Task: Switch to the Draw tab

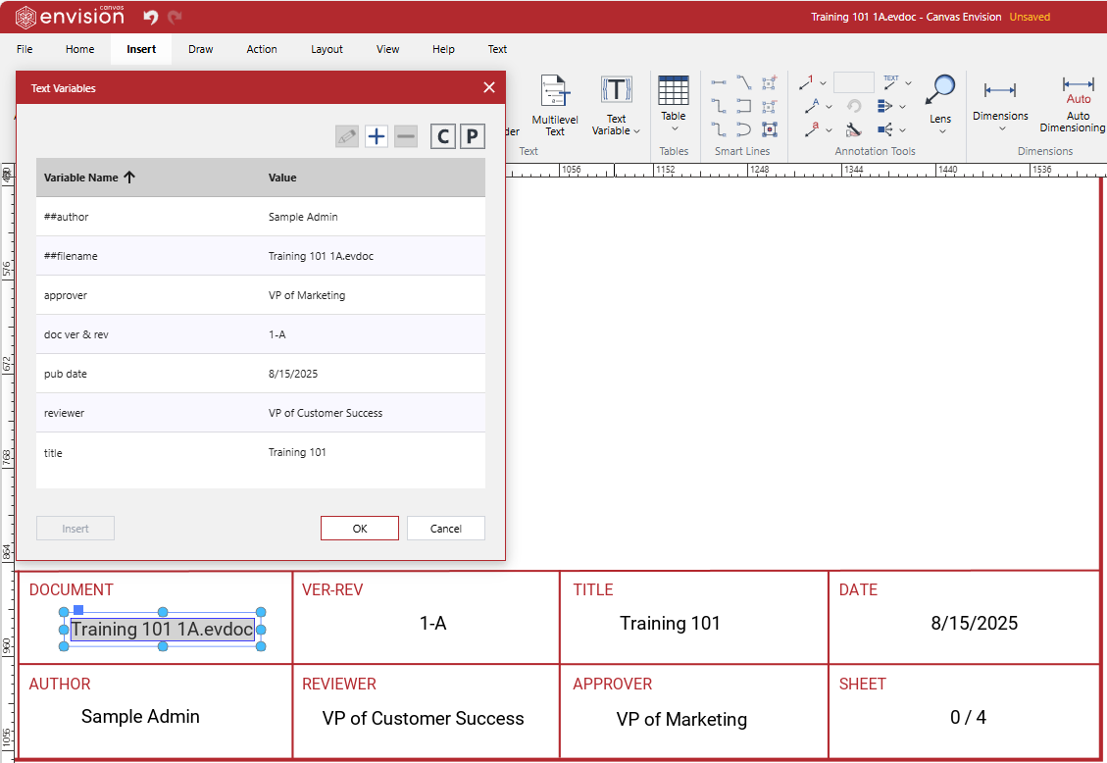Action: [200, 49]
